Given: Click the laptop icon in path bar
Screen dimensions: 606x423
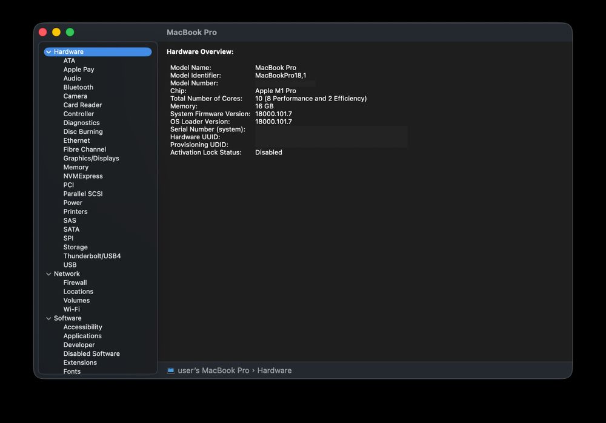Looking at the screenshot, I should pos(170,370).
